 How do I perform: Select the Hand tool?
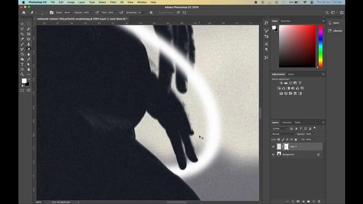tap(28, 69)
